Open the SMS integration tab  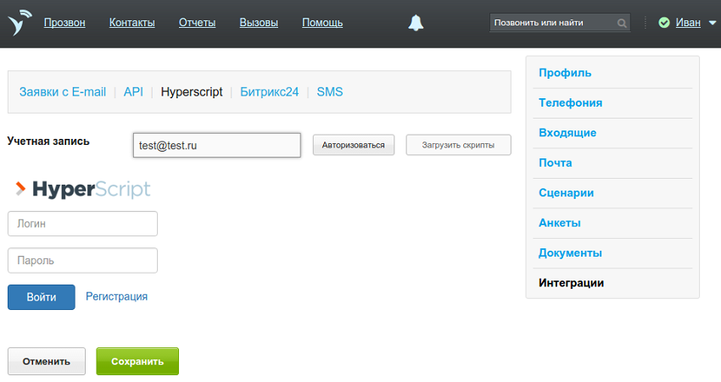coord(330,91)
